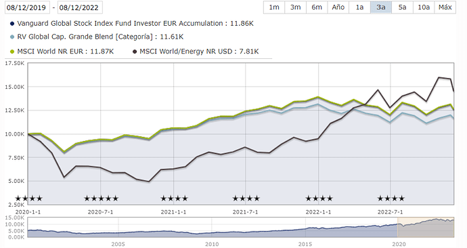Click the green MSCI World NR EUR dot
467x248 pixels.
[x=12, y=51]
